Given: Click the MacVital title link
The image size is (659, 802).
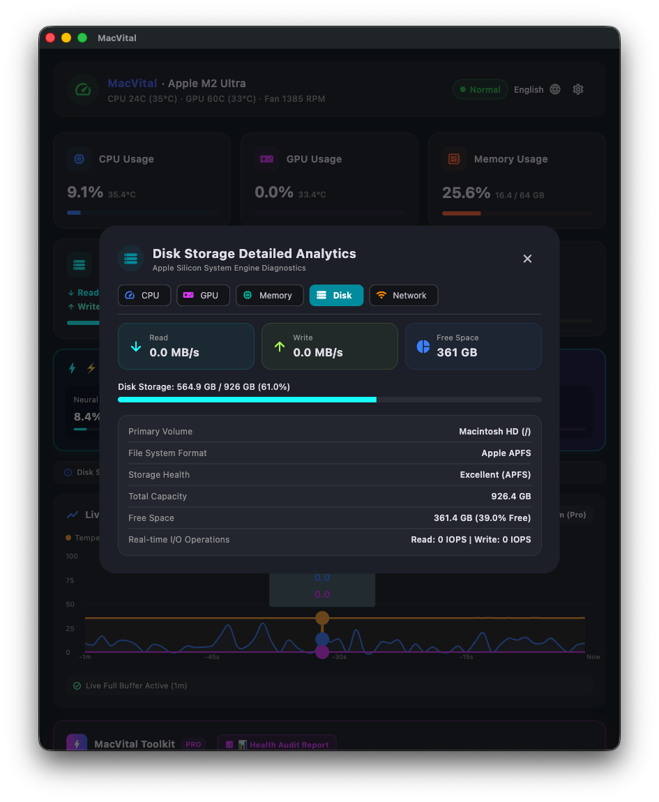Looking at the screenshot, I should point(132,84).
